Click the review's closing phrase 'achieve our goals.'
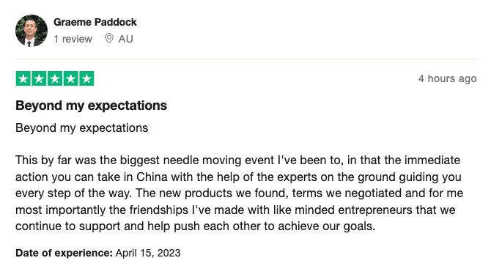Screen dimensions: 491x266 point(327,226)
